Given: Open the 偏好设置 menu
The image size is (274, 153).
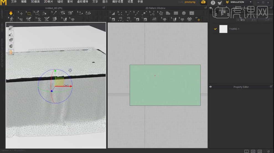Looking at the screenshot, I should (118, 2).
